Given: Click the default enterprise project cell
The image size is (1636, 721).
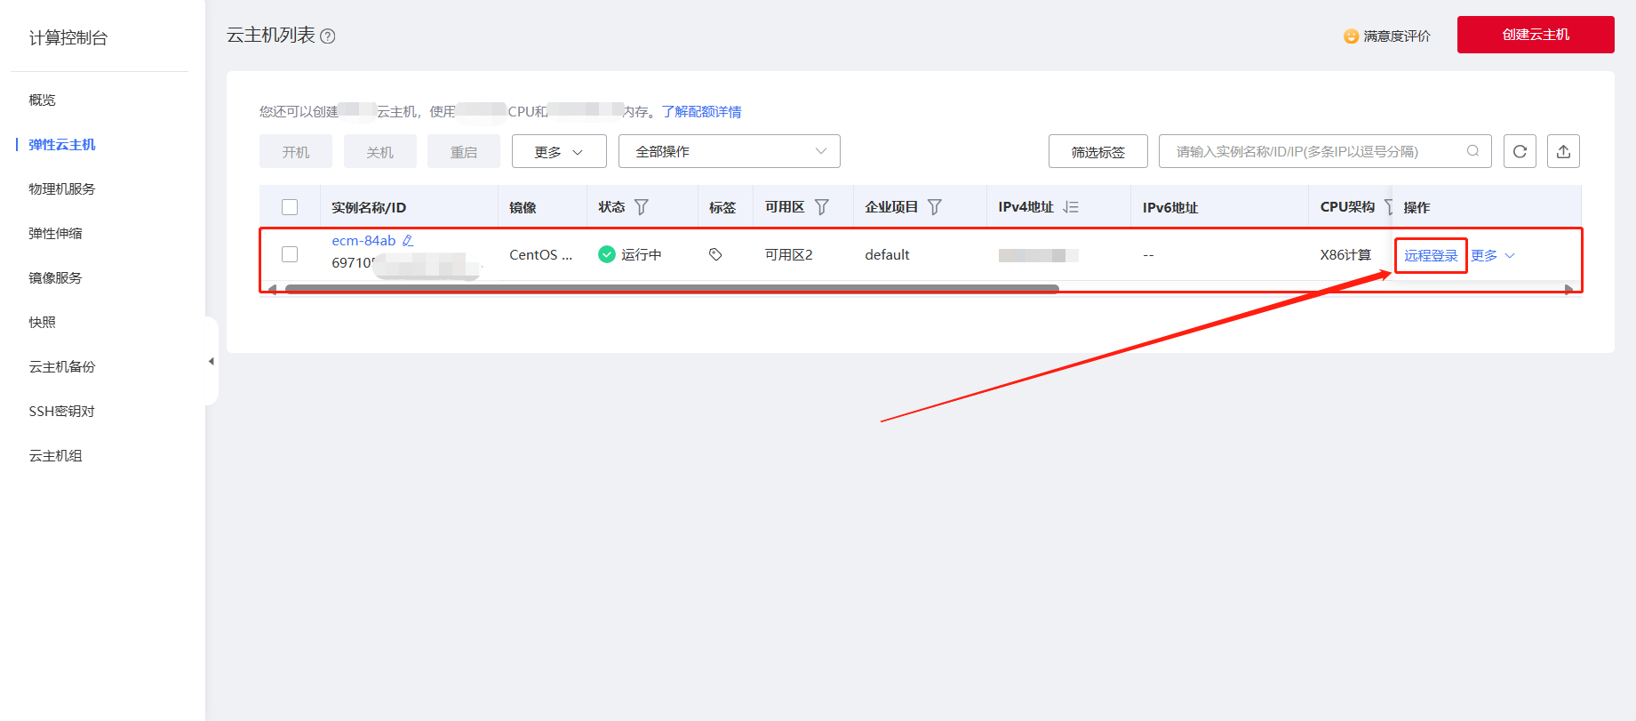Looking at the screenshot, I should [x=887, y=254].
